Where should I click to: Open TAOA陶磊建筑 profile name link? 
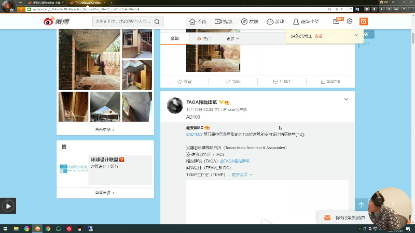tap(201, 102)
